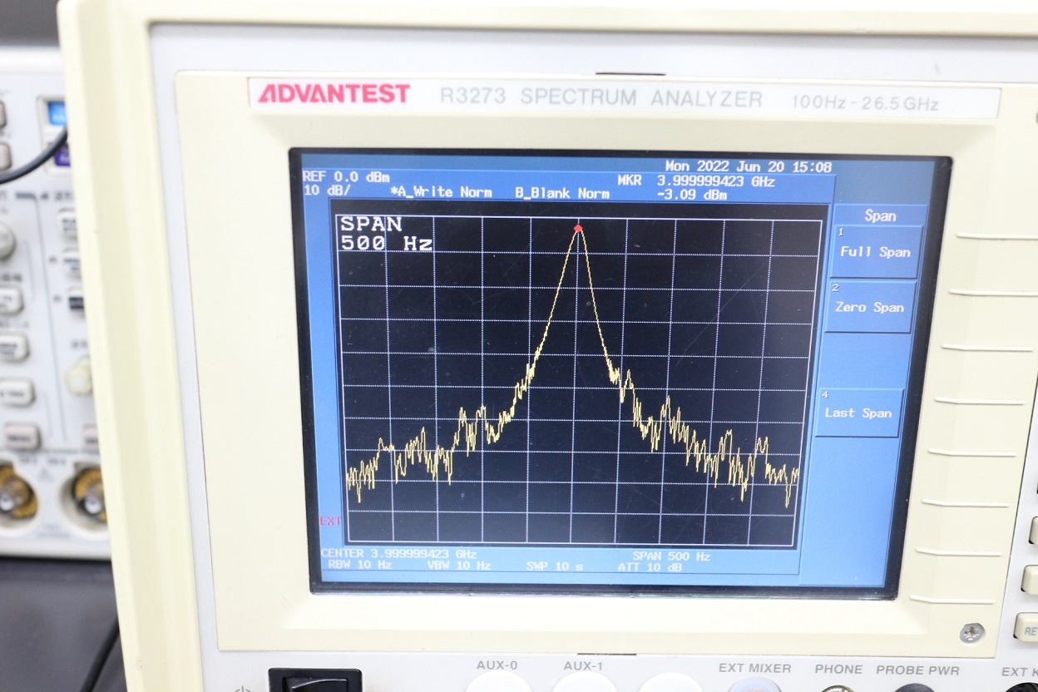1038x692 pixels.
Task: Click the bezel screw below the screen
Action: point(971,633)
